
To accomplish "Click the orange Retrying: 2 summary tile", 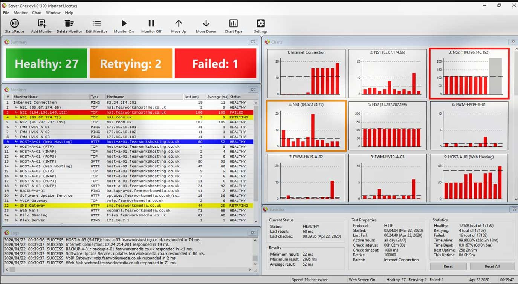I will pos(131,63).
